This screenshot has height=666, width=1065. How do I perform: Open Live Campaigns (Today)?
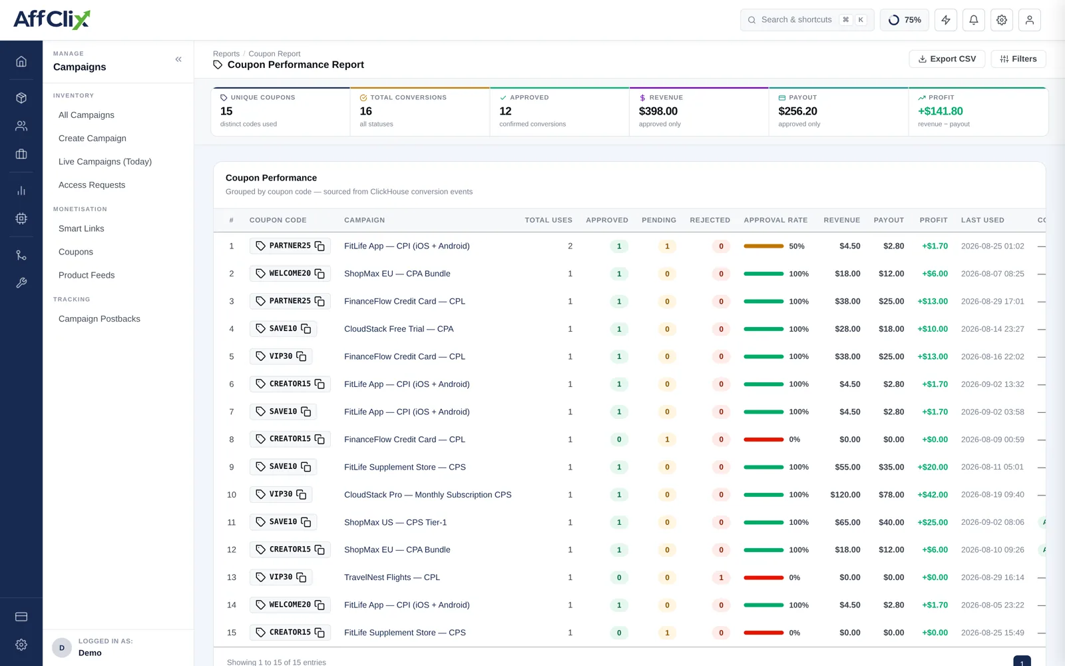tap(105, 162)
